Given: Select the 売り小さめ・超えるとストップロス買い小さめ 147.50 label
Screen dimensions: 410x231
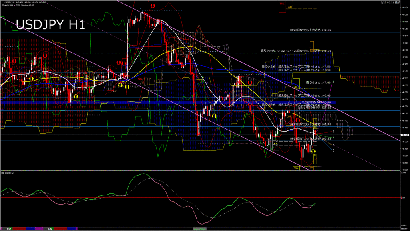Looking at the screenshot, I should pos(296,67).
